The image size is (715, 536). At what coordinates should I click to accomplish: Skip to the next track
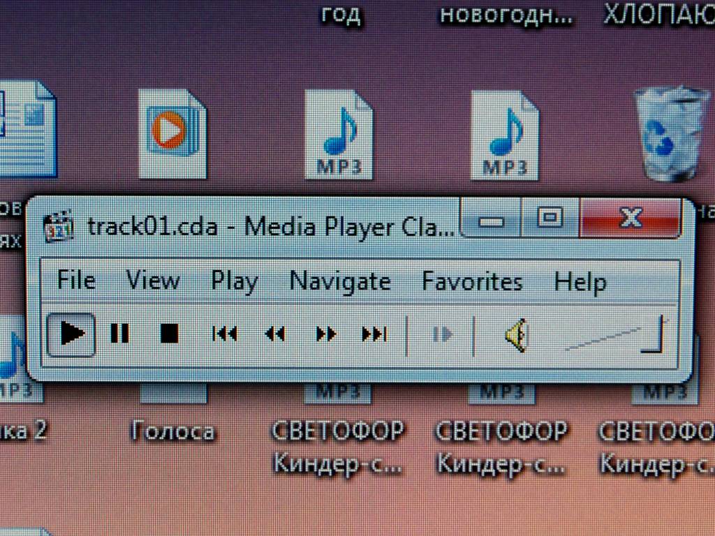point(374,334)
